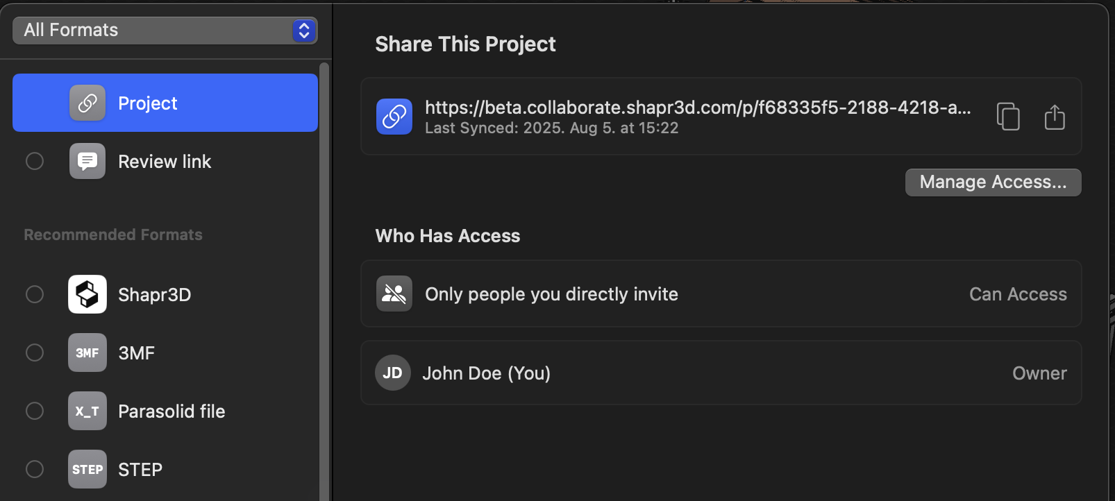Select the Shapr3D format radio button
1115x501 pixels.
click(35, 294)
